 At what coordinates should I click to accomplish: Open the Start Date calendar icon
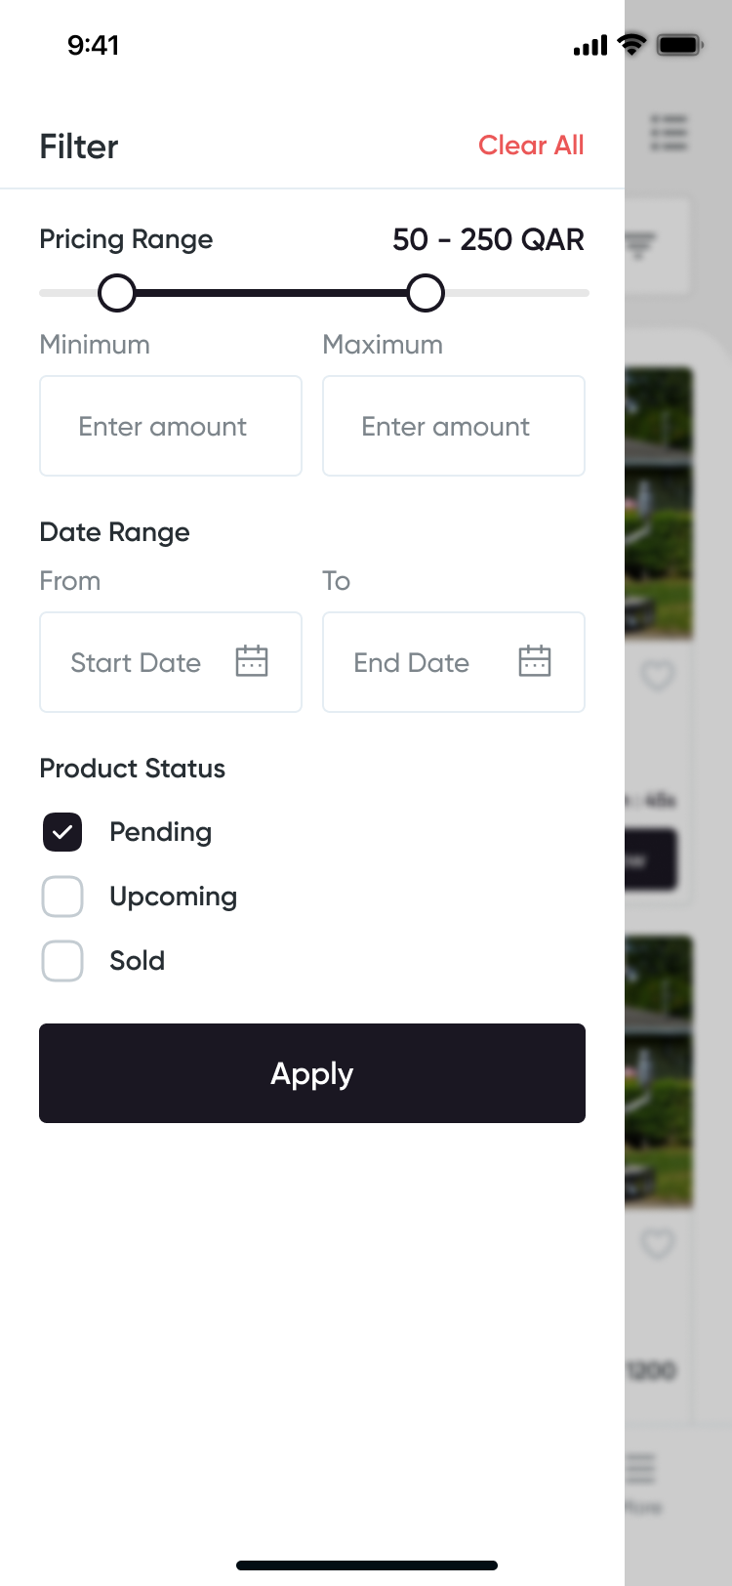[x=252, y=661]
